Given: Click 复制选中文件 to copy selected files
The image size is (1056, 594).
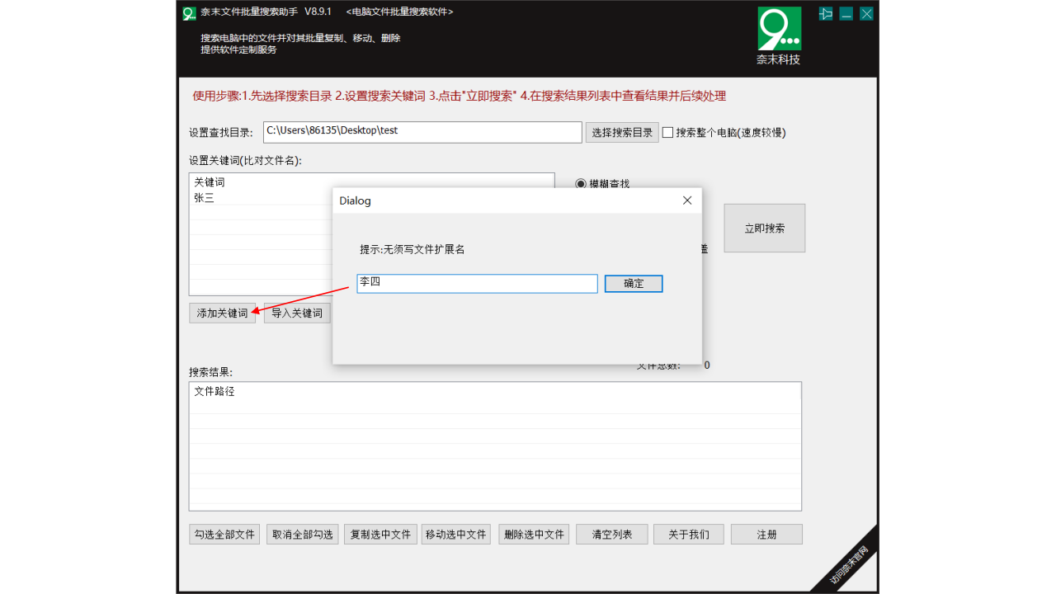Looking at the screenshot, I should point(379,534).
